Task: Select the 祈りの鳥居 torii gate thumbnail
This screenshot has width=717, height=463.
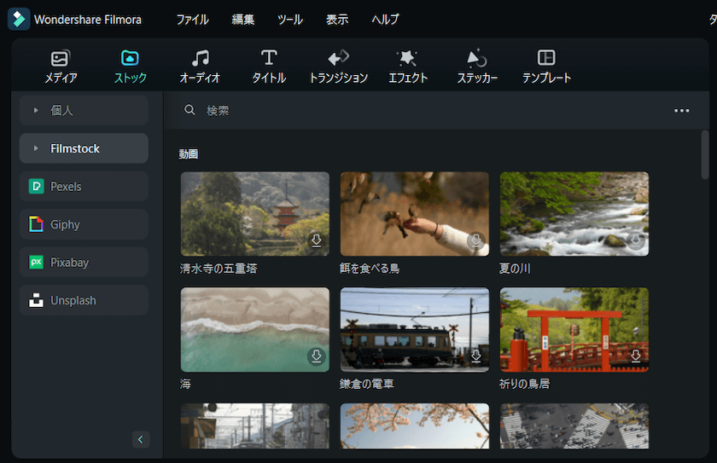Action: (x=574, y=329)
